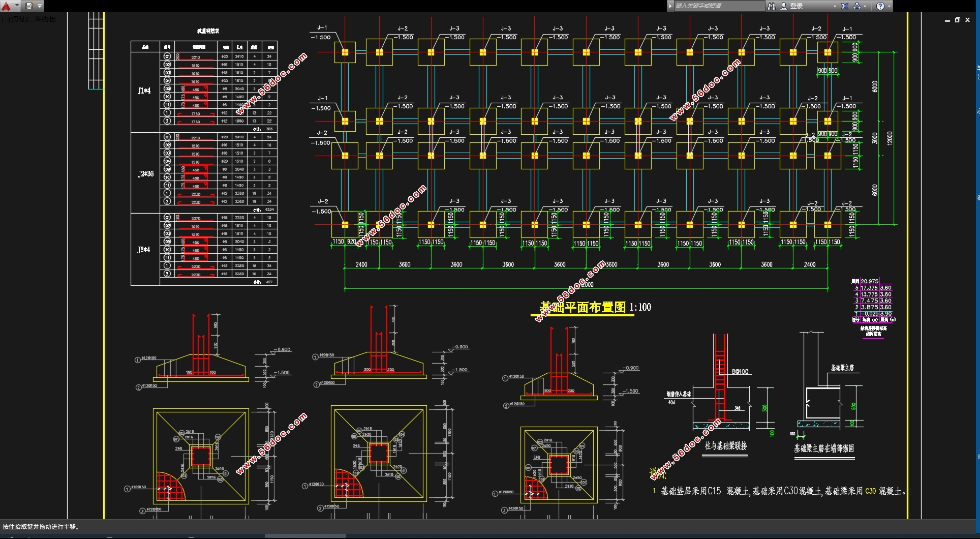Click the drawing title 基础平面布置图

583,307
